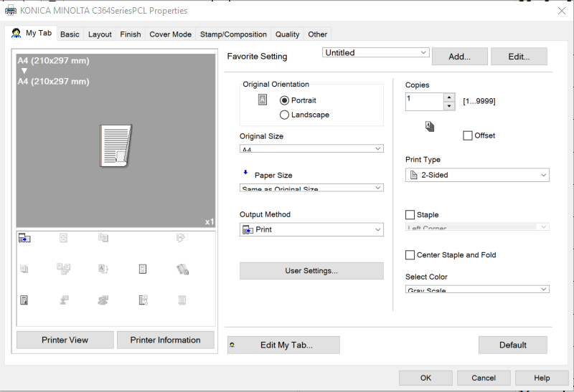
Task: Open the Paper Size dropdown
Action: point(311,188)
